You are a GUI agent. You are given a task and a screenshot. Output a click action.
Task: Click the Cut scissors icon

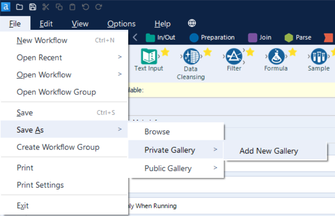point(45,7)
